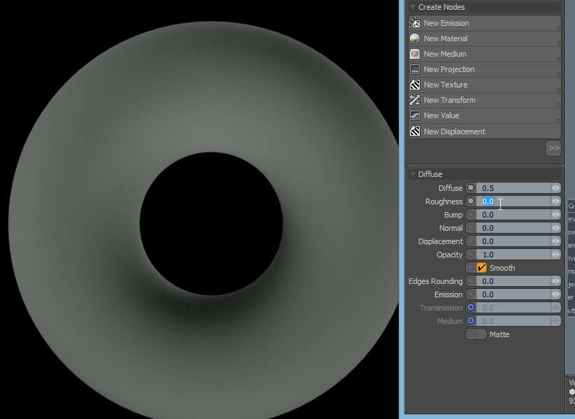Click the Roughness field stepper arrows
The image size is (575, 419).
[x=555, y=201]
